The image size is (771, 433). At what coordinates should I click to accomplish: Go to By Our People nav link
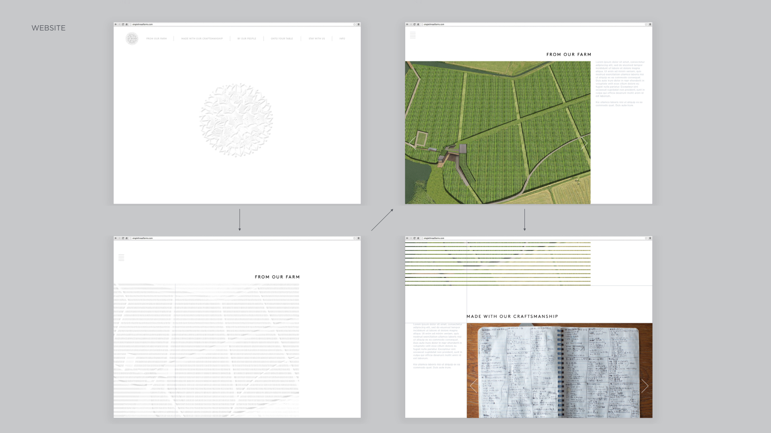point(247,39)
